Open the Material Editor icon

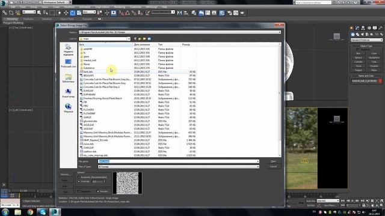point(222,13)
